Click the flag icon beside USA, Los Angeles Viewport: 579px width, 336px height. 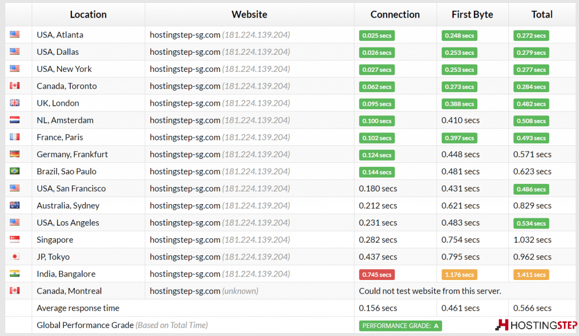tap(15, 222)
